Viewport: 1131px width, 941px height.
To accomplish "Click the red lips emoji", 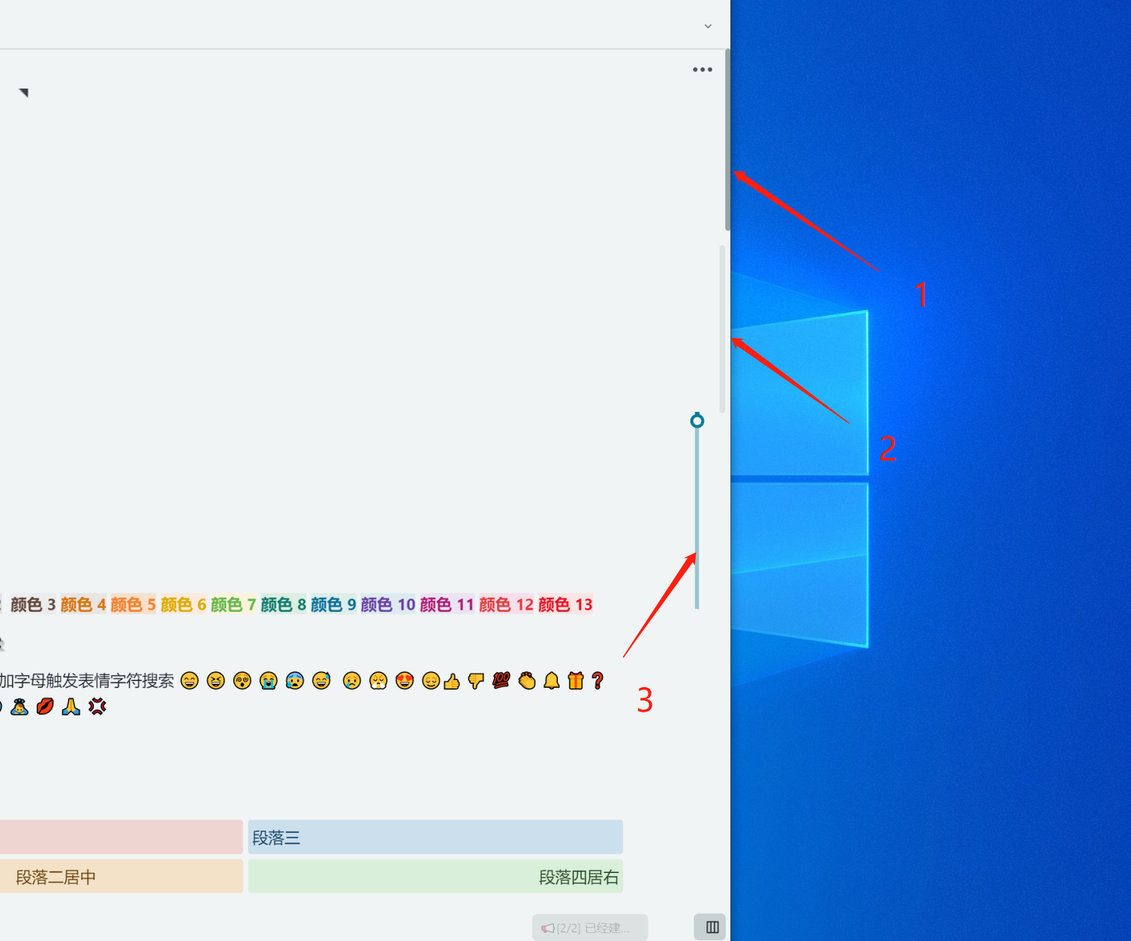I will (45, 706).
